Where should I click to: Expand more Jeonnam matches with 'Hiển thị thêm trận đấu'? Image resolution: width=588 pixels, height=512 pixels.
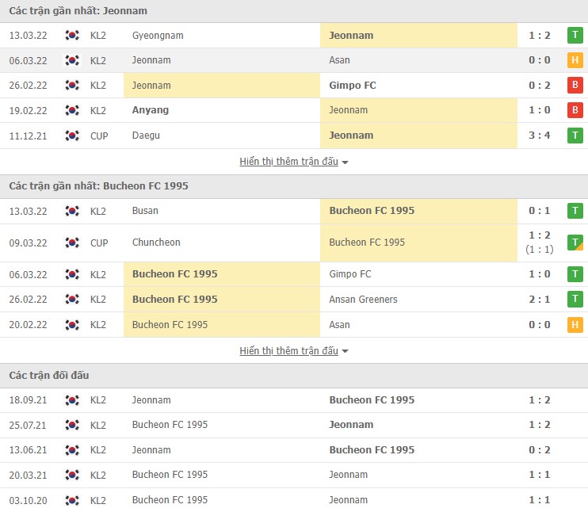click(294, 162)
